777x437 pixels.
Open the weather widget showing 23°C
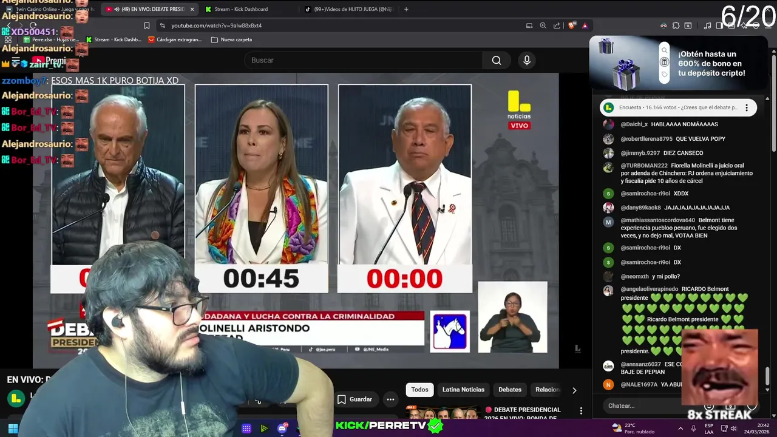click(x=633, y=429)
